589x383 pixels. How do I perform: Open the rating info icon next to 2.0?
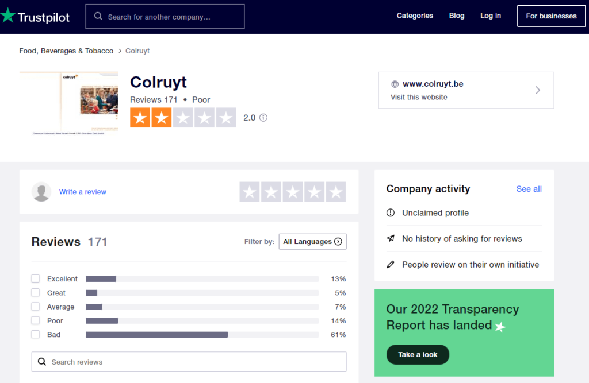[263, 118]
